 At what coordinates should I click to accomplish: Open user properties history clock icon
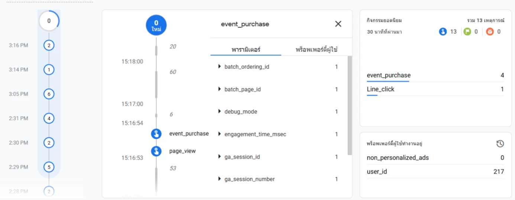coord(500,144)
